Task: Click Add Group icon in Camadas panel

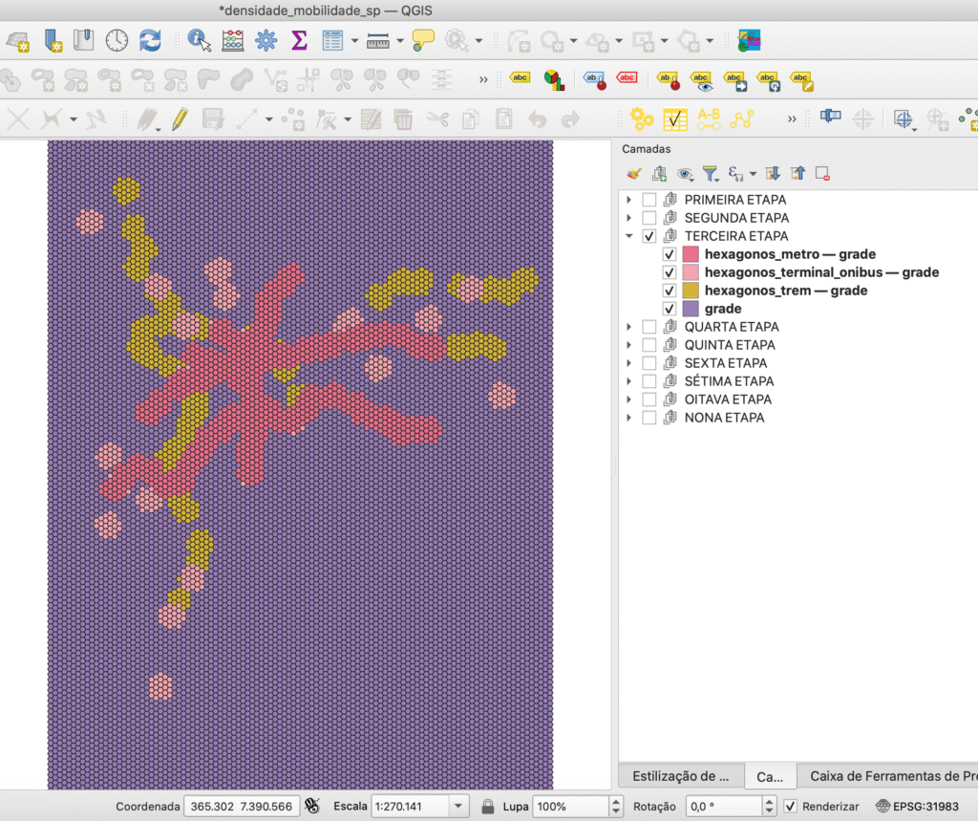Action: click(659, 174)
